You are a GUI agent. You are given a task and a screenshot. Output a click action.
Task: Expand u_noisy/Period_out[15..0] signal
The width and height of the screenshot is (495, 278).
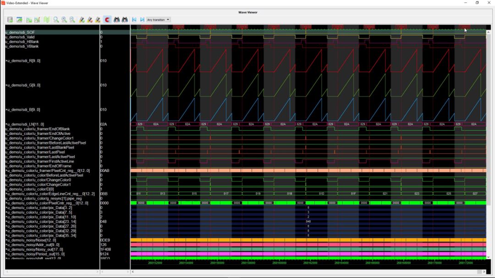pos(6,254)
